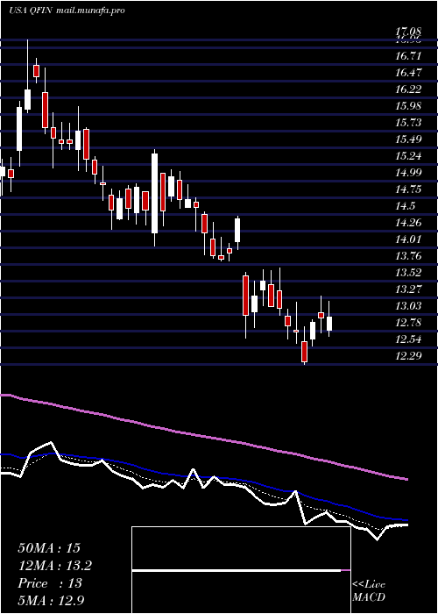Select the 15.49 price axis label
The image size is (438, 614).
pyautogui.click(x=408, y=139)
